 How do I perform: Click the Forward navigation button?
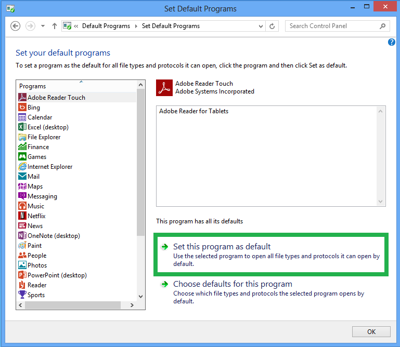click(x=30, y=26)
